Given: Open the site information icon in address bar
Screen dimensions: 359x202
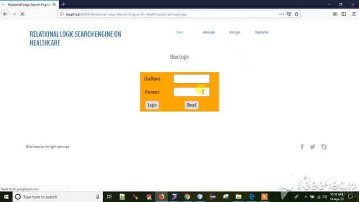Looking at the screenshot, I should coord(62,14).
